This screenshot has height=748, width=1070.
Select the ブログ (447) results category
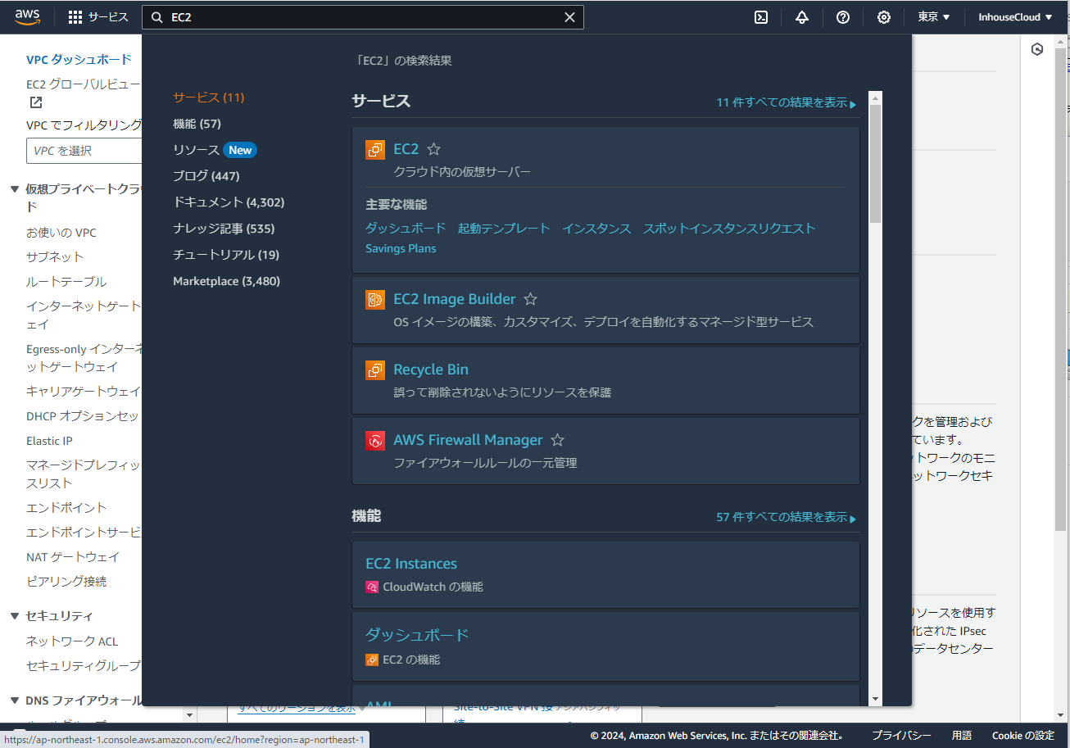pos(206,176)
